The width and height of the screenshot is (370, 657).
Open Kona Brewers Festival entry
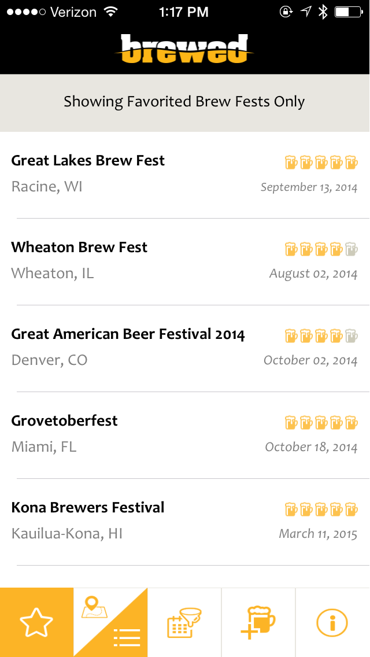[x=88, y=507]
